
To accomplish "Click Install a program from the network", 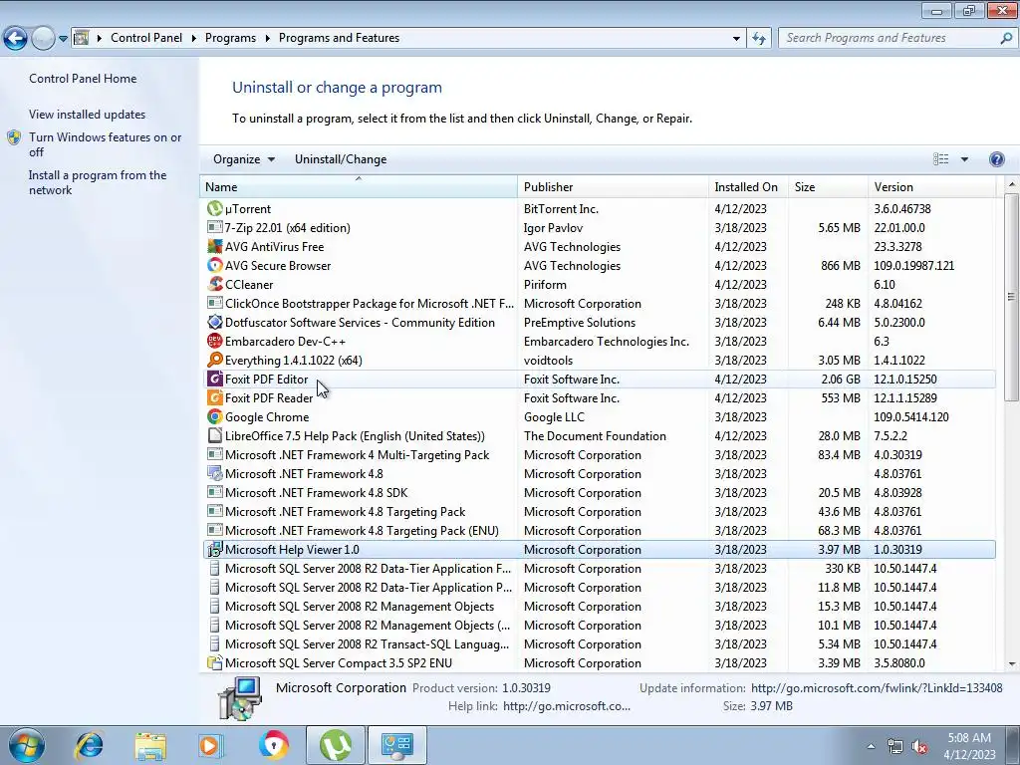I will coord(98,183).
